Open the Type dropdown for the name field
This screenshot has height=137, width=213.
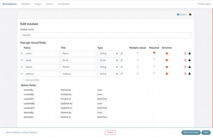coord(108,54)
